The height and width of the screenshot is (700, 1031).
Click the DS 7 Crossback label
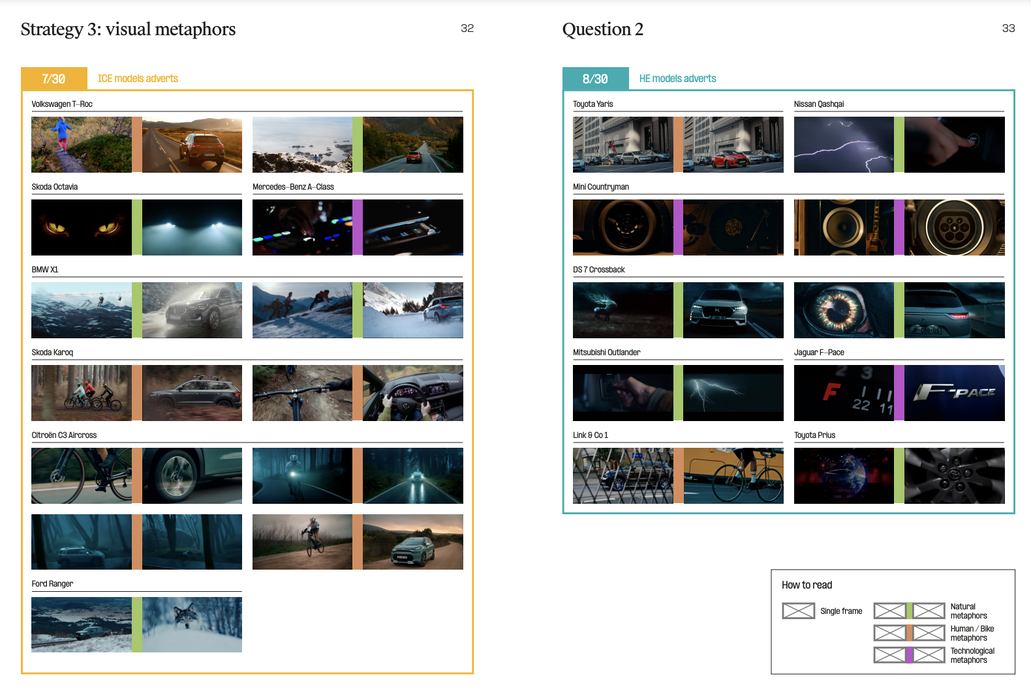(x=599, y=270)
